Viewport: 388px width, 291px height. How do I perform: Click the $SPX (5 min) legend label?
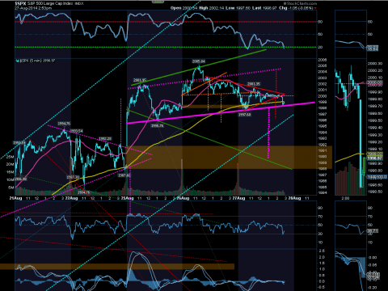(37, 61)
